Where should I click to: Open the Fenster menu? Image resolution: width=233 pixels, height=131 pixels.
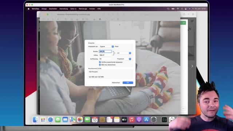tap(92, 9)
